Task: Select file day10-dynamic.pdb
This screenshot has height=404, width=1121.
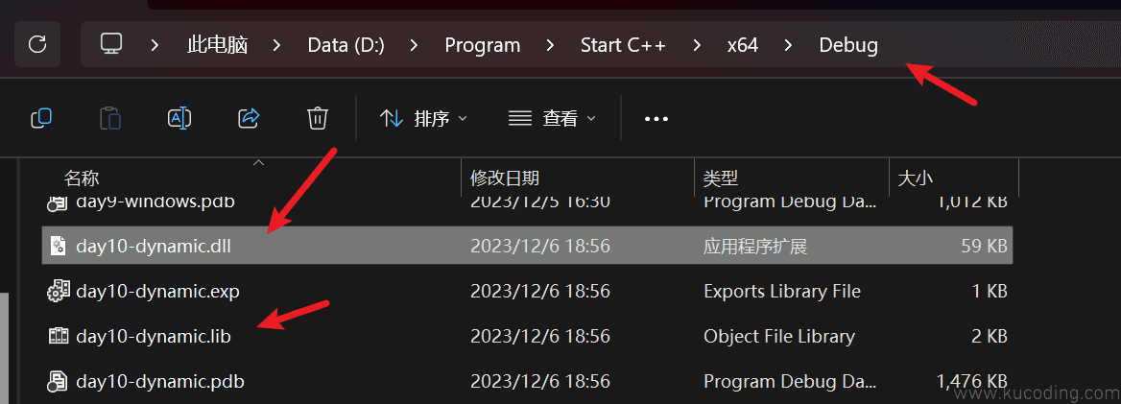Action: (160, 382)
